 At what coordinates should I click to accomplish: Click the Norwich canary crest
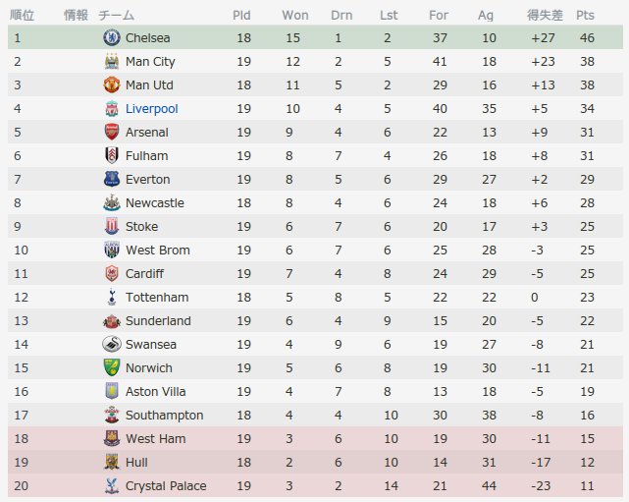[112, 367]
